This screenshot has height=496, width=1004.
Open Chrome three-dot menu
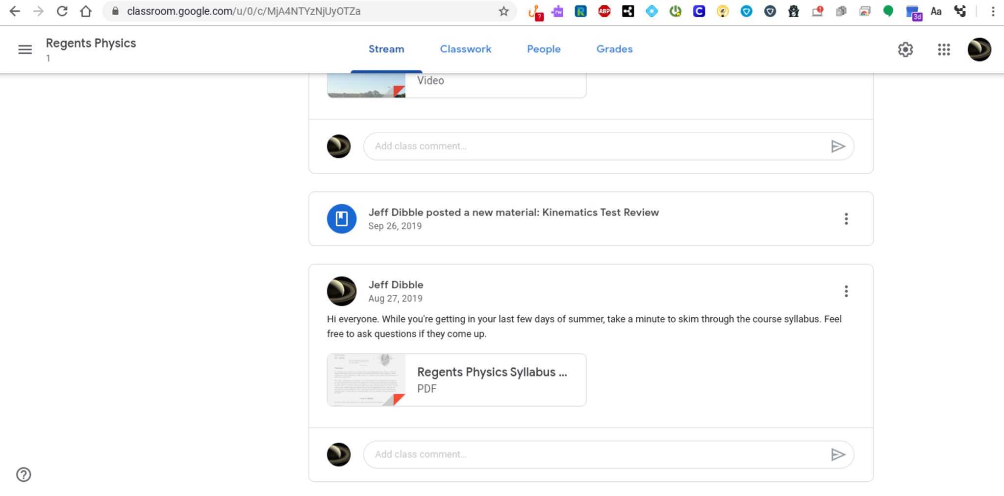click(x=993, y=11)
